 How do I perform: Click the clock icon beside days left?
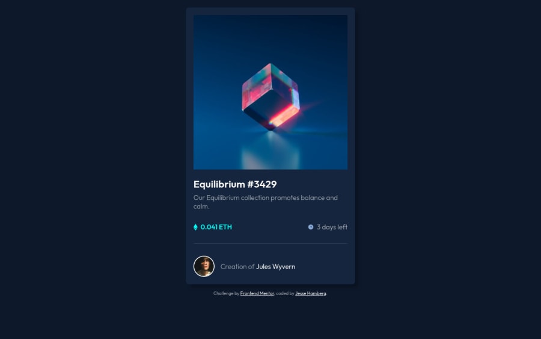click(x=311, y=227)
